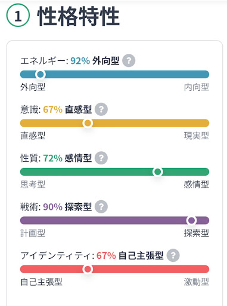Click the 92% 外向型 result text
Image resolution: width=227 pixels, height=306 pixels.
[x=95, y=60]
